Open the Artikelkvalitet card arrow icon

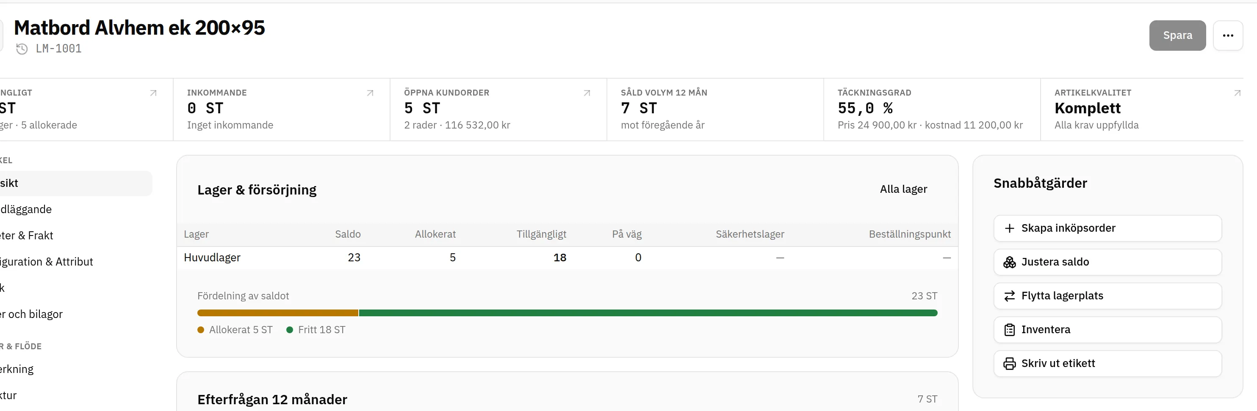[x=1237, y=93]
